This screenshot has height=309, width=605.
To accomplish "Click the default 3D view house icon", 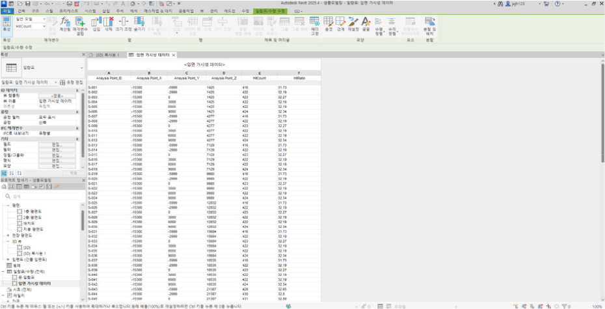I will tap(132, 3).
